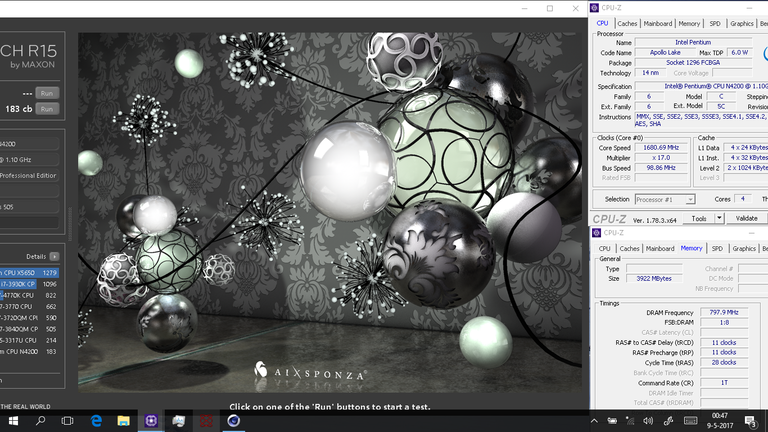Open Graphics tab in lower CPU-Z window
This screenshot has width=768, height=432.
(744, 249)
